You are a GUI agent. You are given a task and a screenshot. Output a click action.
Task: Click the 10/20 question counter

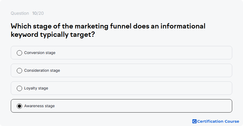tap(38, 13)
